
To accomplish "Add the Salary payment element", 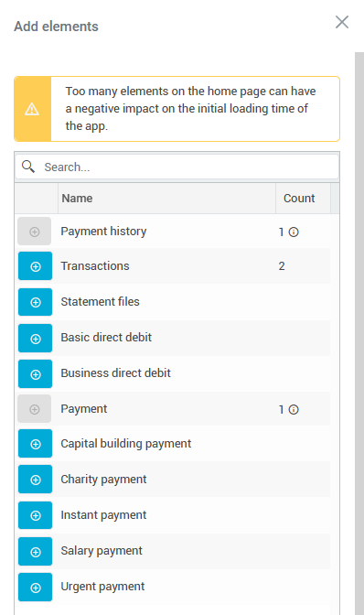I will tap(35, 551).
